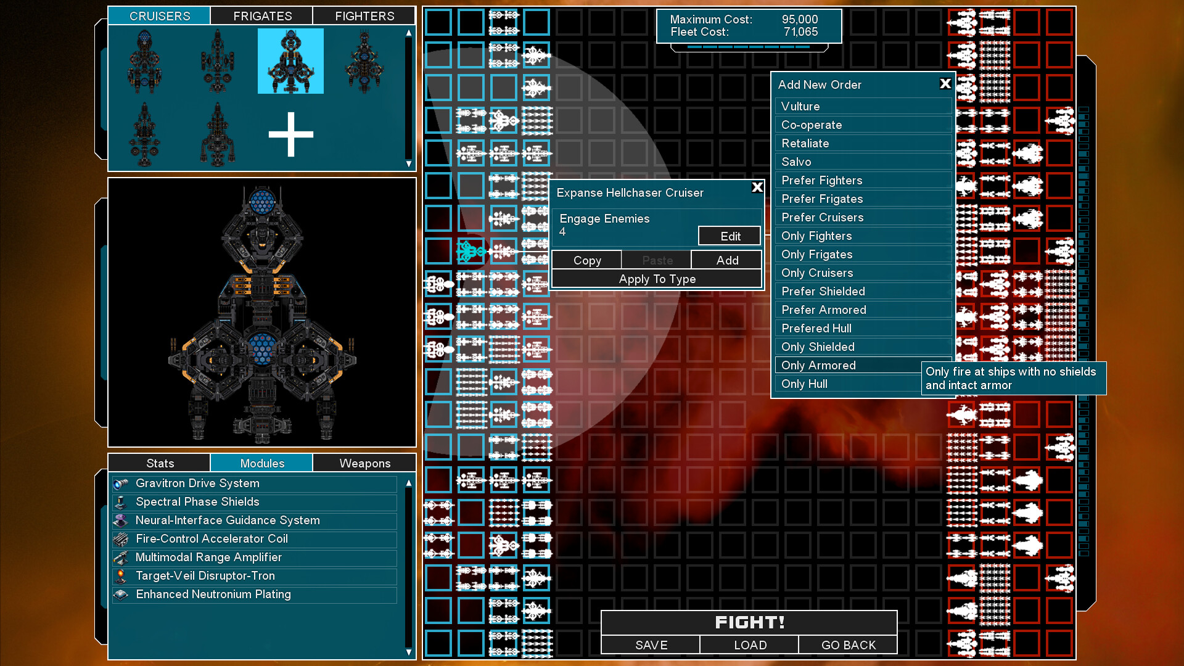Click the Target-Veil Disruptor-Tron joystick icon

(121, 576)
